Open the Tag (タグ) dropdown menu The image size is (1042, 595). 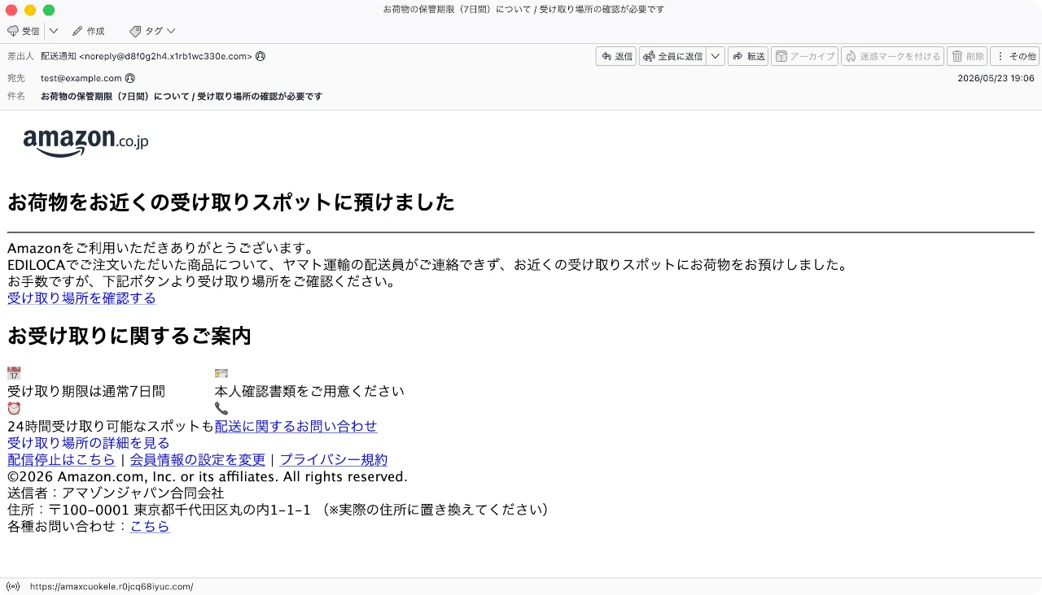pyautogui.click(x=152, y=31)
